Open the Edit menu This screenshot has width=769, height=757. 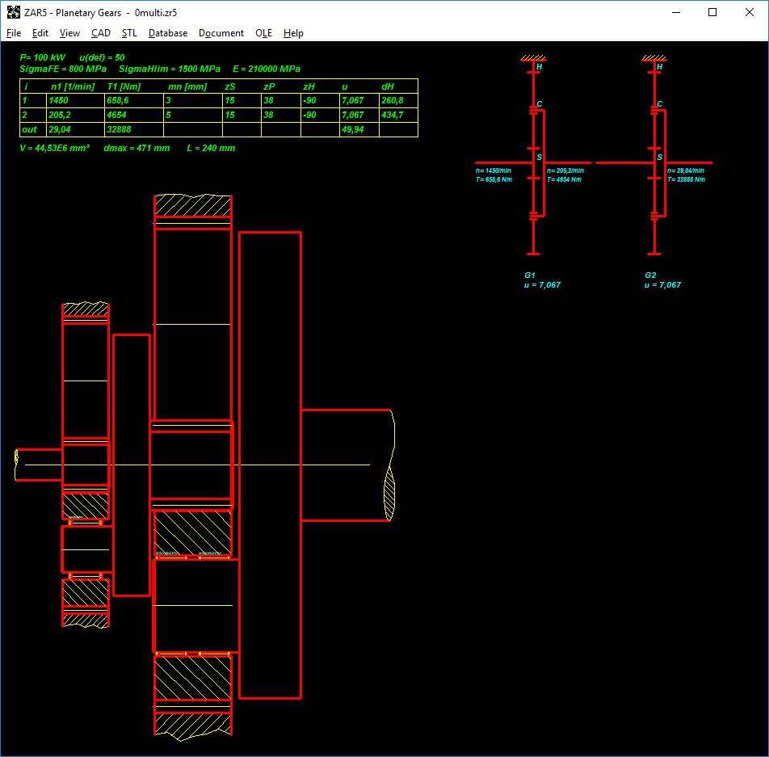click(40, 33)
